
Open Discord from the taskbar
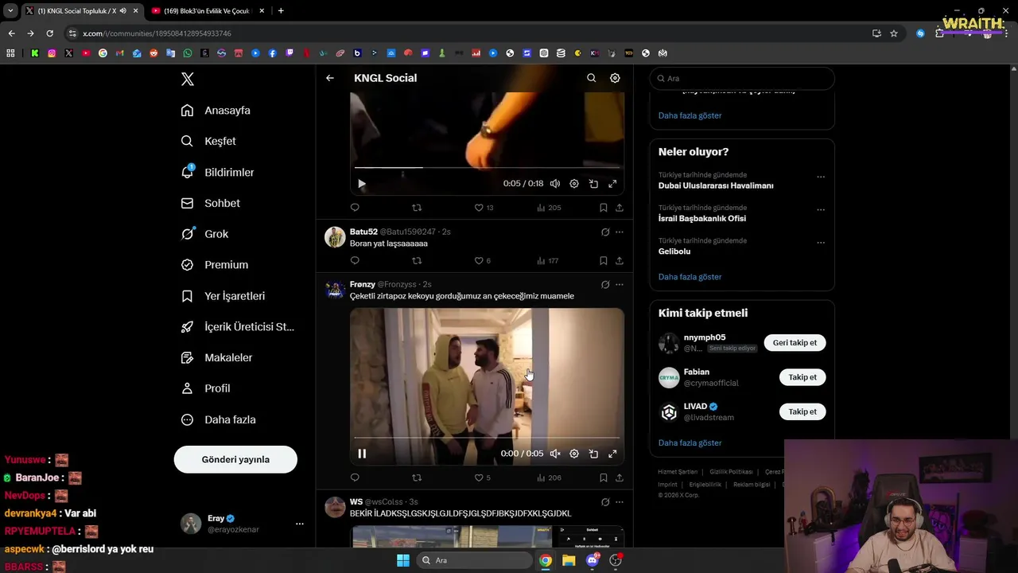(x=592, y=560)
